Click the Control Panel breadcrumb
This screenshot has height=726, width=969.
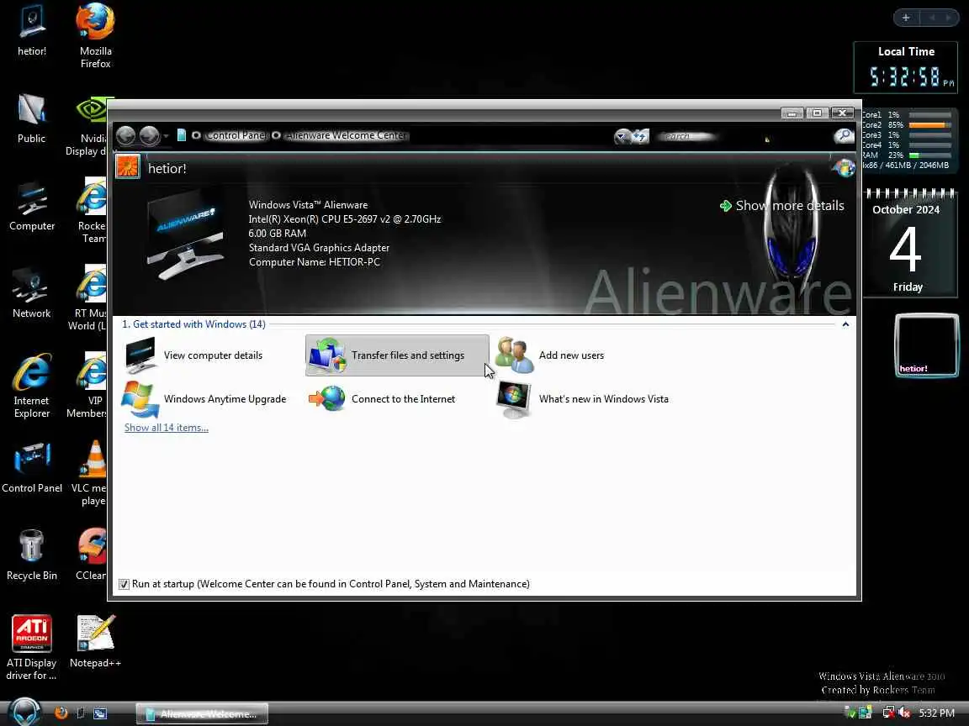click(236, 135)
